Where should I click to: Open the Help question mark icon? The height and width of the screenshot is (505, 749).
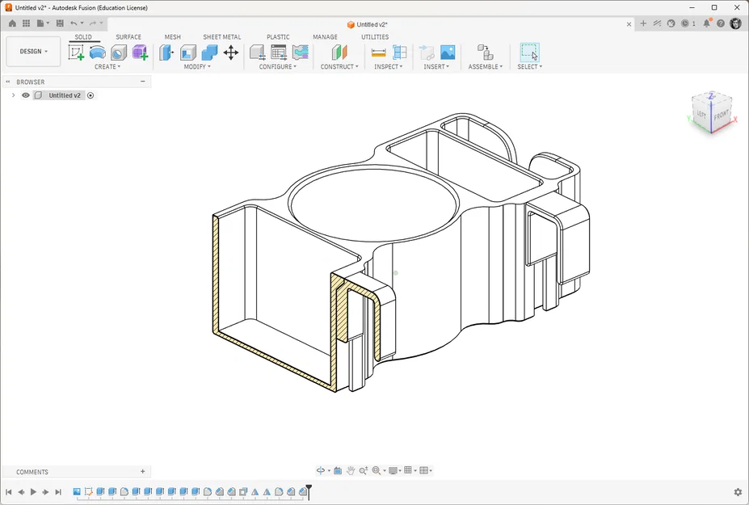(x=721, y=23)
